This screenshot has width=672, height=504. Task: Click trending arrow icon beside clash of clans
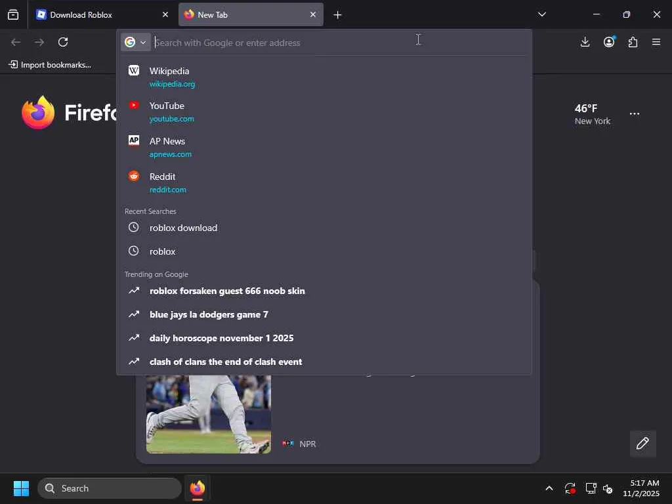134,362
